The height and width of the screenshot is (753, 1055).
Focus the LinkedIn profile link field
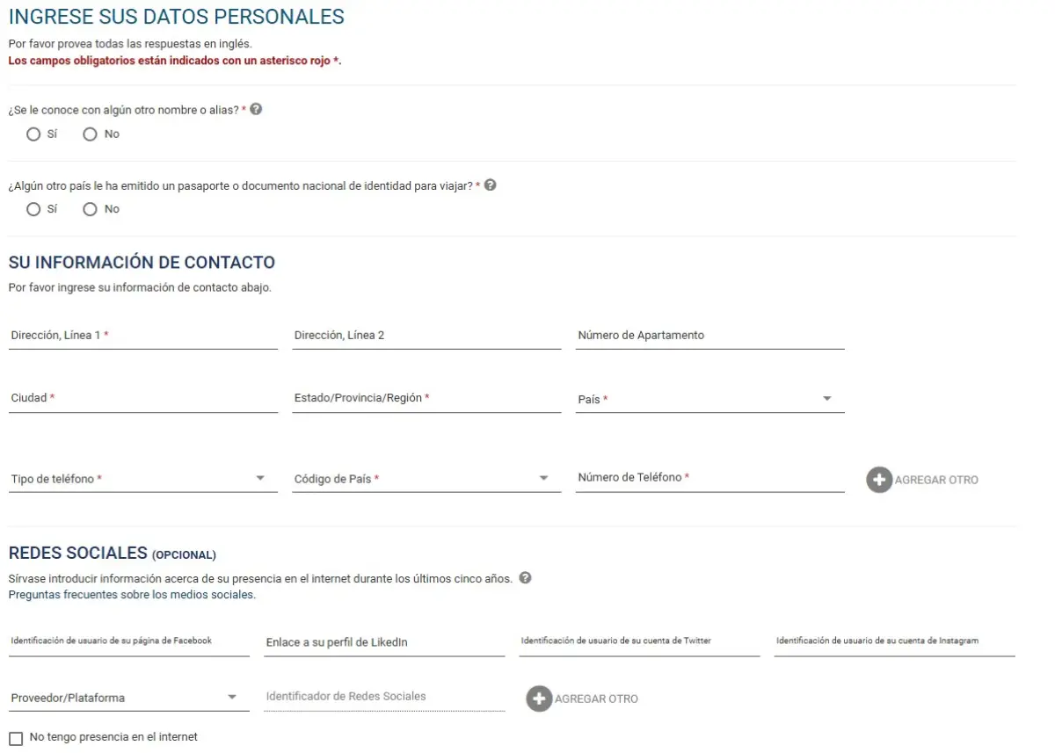(384, 642)
